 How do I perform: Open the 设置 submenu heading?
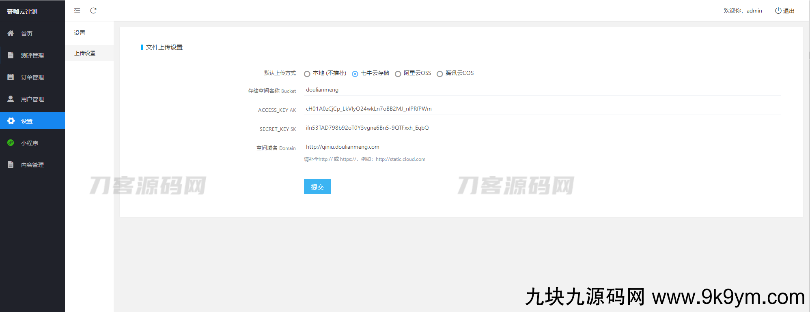80,33
